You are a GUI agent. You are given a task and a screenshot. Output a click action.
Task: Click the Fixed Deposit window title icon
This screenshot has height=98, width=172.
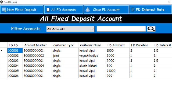click(x=1, y=2)
